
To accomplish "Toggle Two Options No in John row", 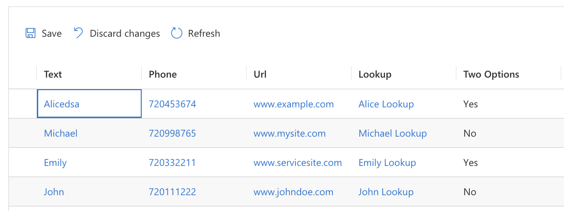I will pyautogui.click(x=470, y=192).
